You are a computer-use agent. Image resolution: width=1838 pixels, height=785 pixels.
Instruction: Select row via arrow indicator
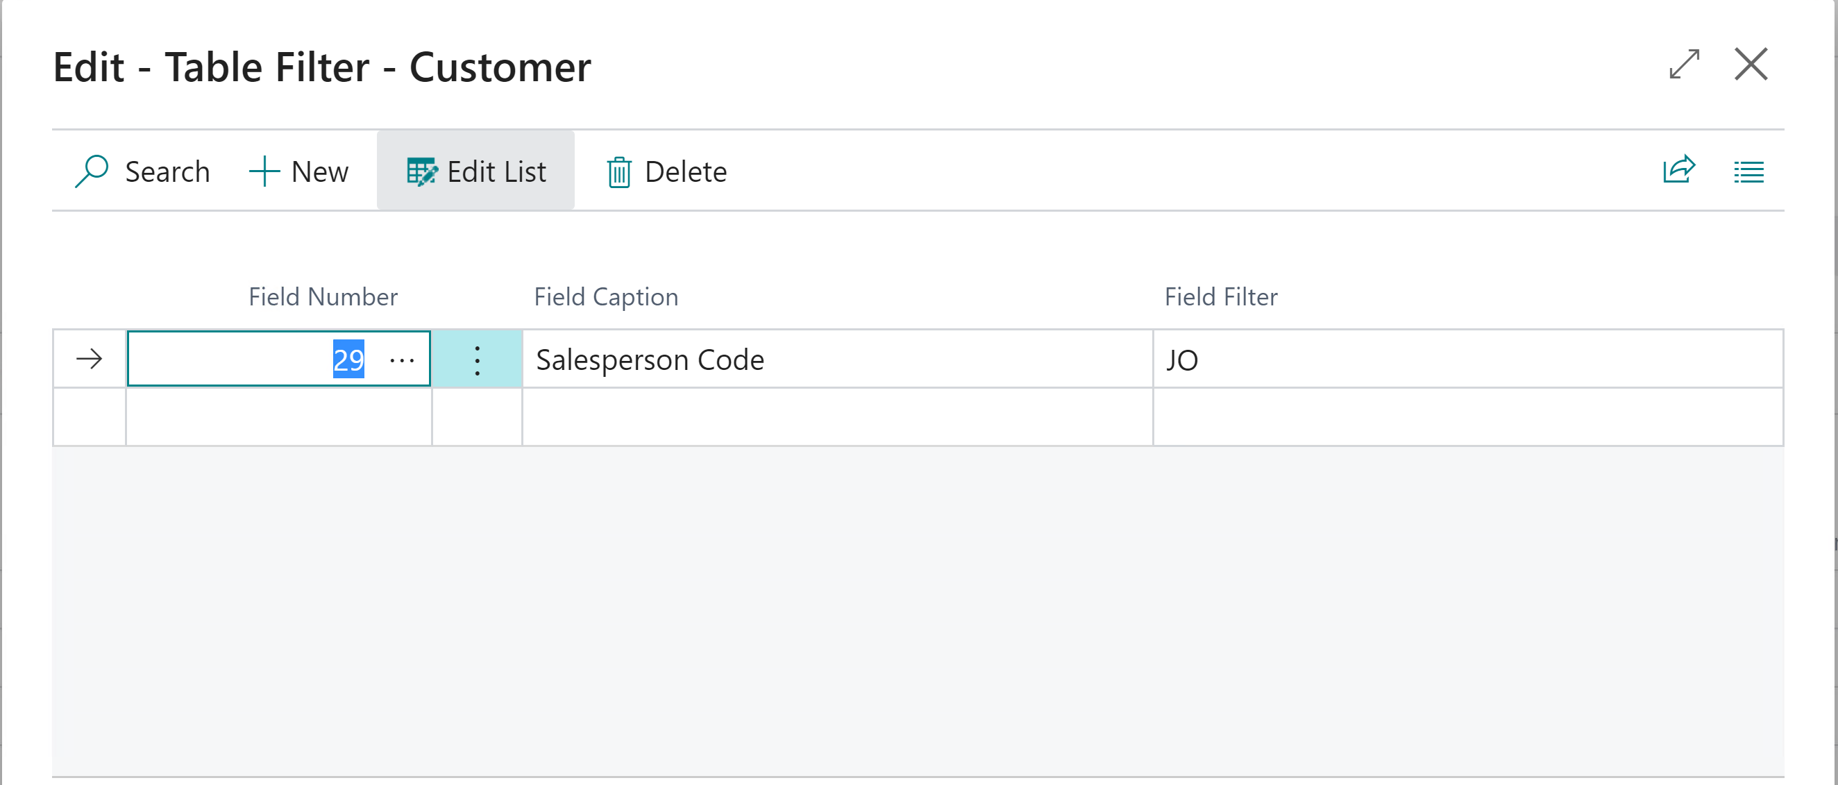[89, 359]
